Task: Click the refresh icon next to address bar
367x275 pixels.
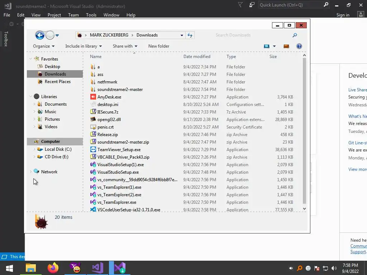Action: pos(190,35)
